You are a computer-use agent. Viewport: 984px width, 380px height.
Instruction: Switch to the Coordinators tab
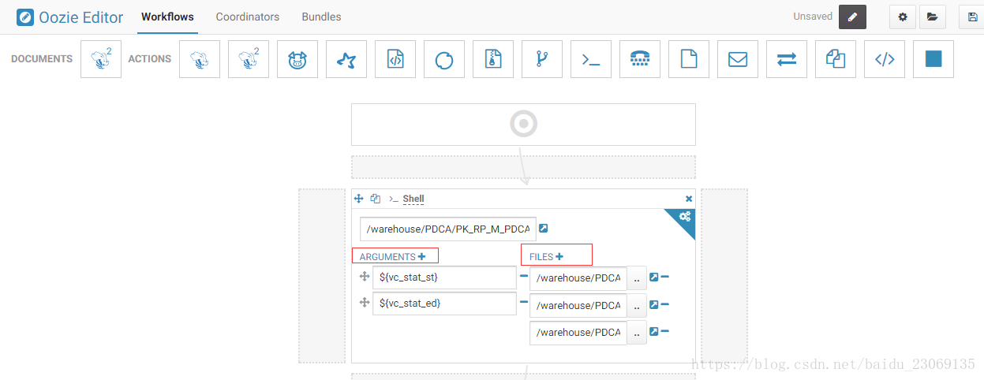point(248,17)
